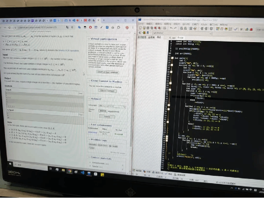Open the 工具[T] menu in Dev-C++
The image size is (264, 198).
coord(195,24)
